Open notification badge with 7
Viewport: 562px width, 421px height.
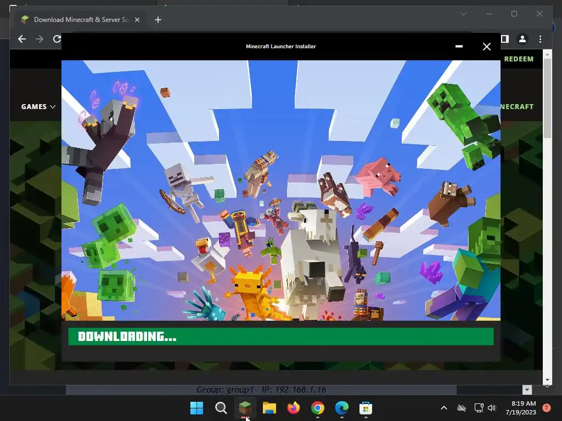(547, 408)
